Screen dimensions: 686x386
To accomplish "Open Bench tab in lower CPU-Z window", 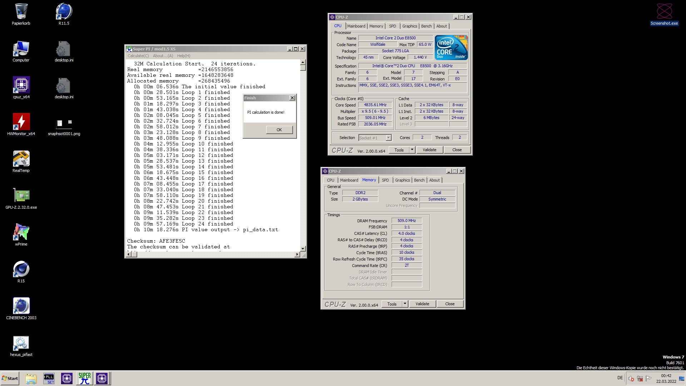I will 419,180.
